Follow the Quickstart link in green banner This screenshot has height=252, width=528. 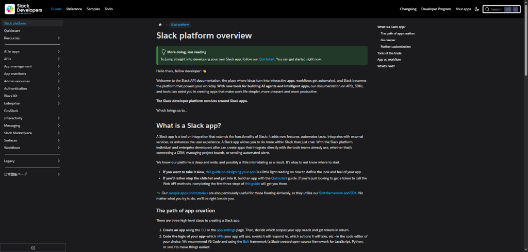pyautogui.click(x=267, y=59)
